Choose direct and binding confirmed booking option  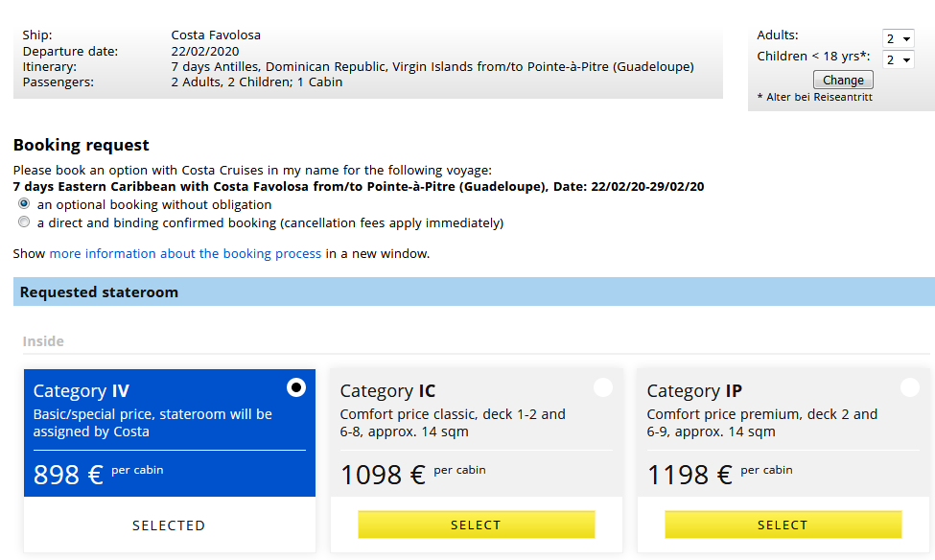tap(24, 222)
